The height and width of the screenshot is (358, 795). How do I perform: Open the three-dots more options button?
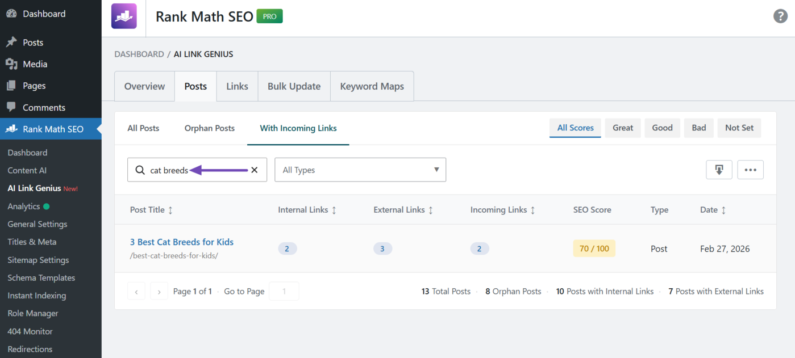pos(750,170)
